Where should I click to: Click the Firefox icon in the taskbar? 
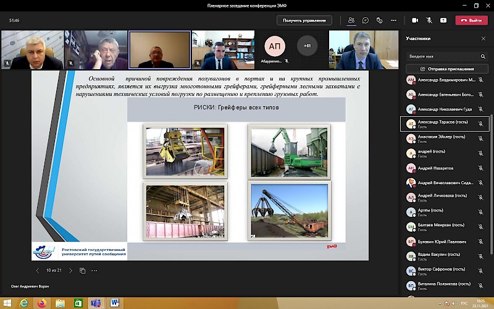(42, 303)
